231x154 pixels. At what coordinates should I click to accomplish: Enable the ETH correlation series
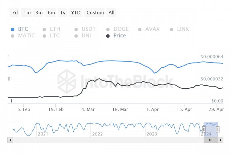tap(51, 29)
